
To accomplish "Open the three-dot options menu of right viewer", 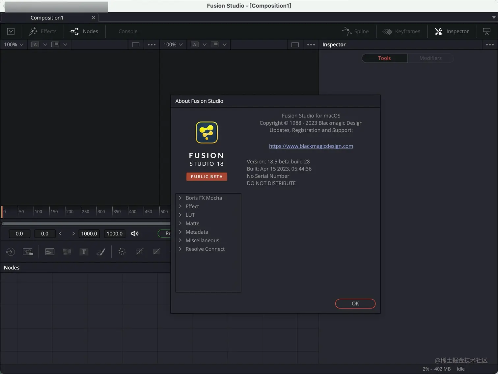I will coord(311,44).
